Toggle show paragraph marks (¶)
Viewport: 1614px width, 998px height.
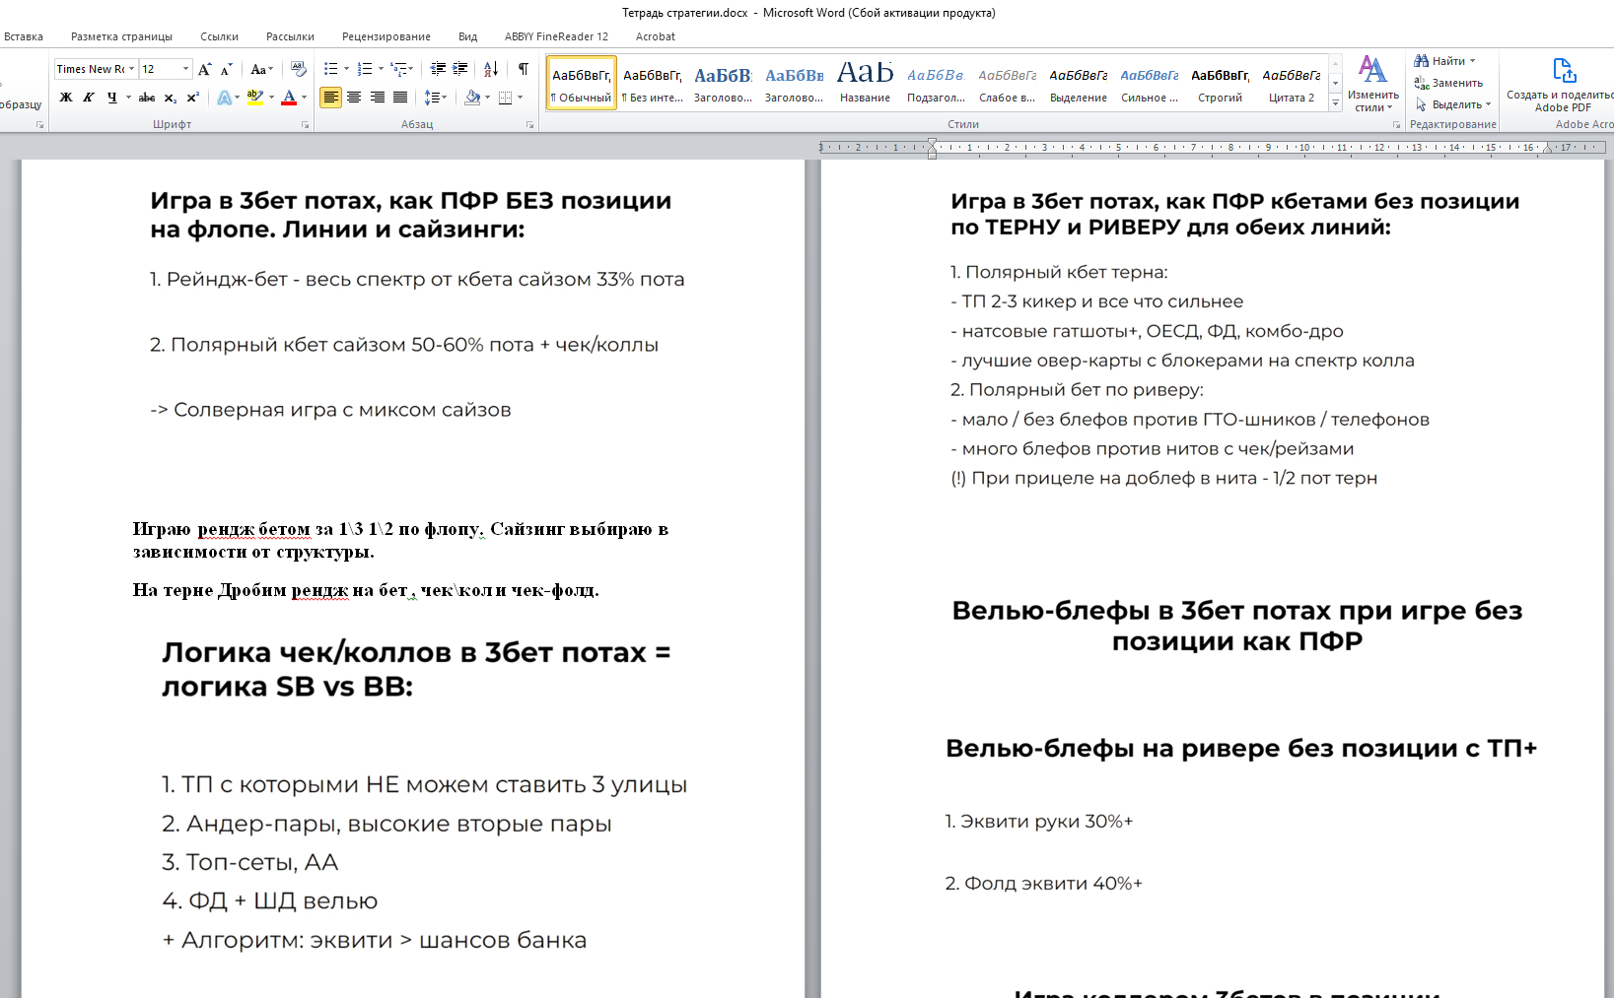[x=523, y=69]
